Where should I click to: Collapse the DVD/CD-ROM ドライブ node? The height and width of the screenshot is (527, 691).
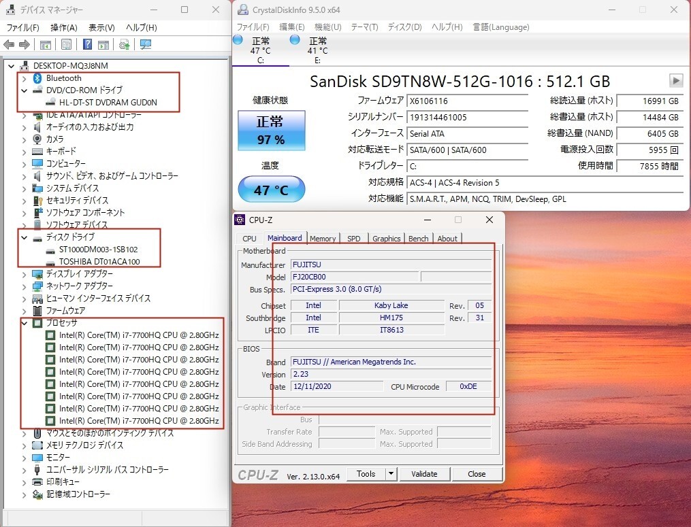(25, 90)
